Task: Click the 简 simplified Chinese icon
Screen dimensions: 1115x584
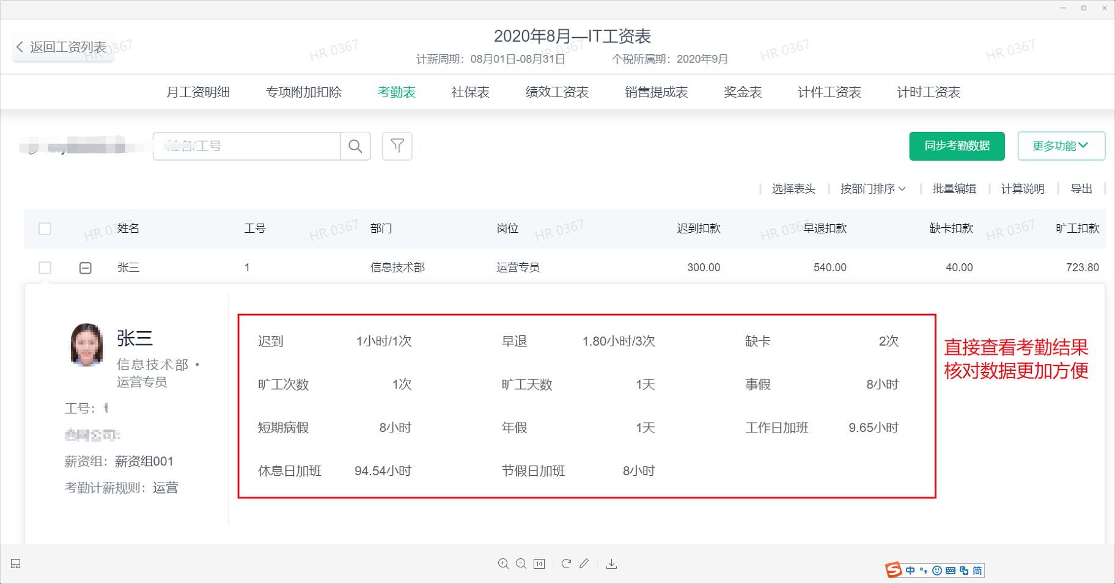Action: 977,571
